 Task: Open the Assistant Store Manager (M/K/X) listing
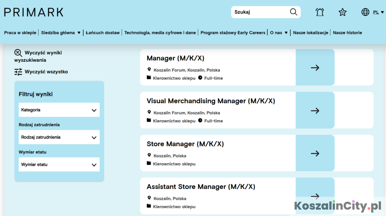click(x=201, y=187)
